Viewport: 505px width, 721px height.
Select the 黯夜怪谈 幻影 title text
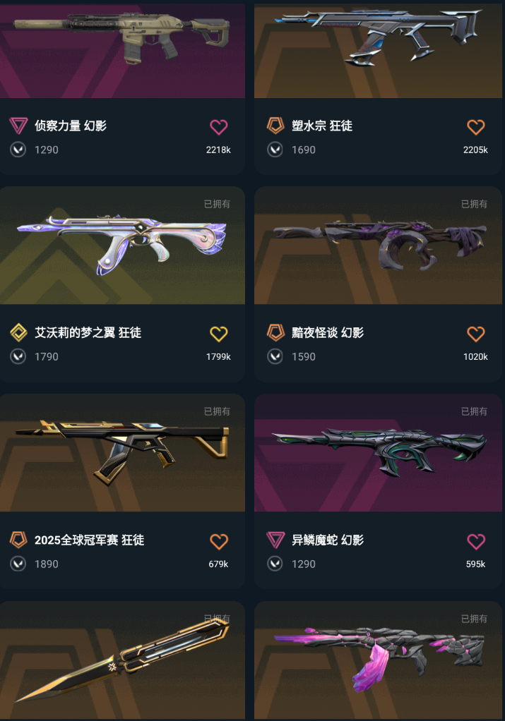[x=327, y=332]
